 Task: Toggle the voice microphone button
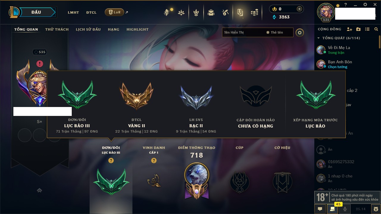pos(345,209)
